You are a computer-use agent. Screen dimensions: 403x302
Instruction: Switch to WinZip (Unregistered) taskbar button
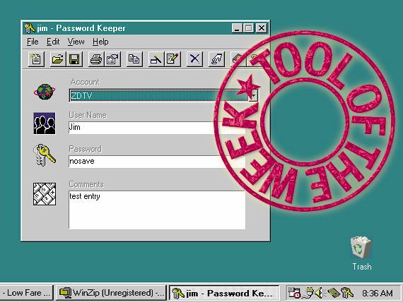pyautogui.click(x=111, y=293)
